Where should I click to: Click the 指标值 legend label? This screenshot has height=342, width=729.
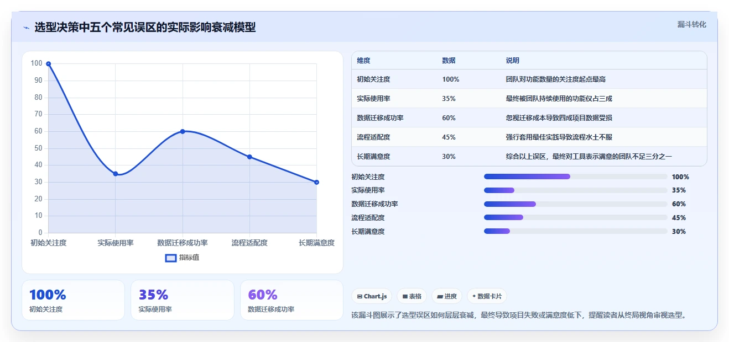(x=189, y=258)
